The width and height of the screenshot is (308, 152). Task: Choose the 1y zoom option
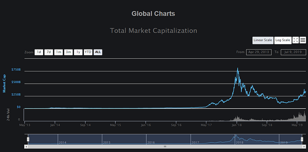[78, 52]
